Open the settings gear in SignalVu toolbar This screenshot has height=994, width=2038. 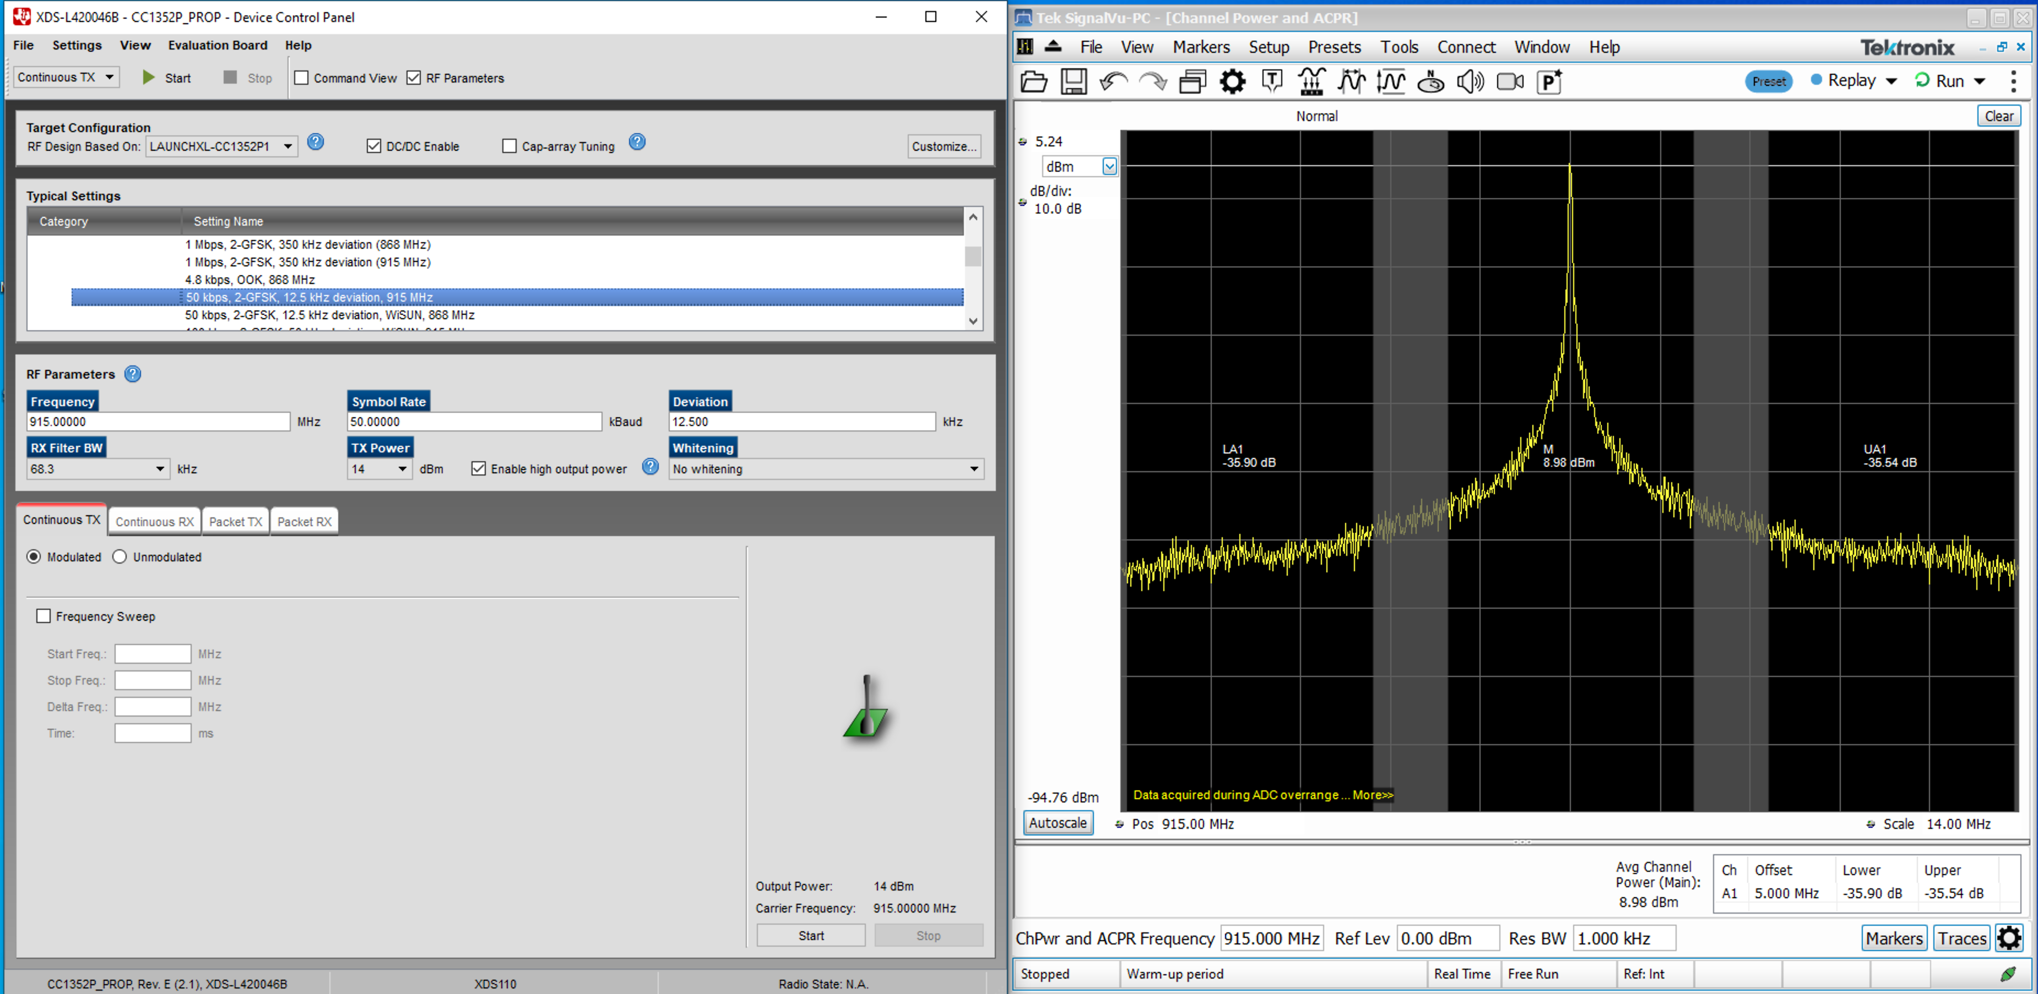pyautogui.click(x=1232, y=81)
